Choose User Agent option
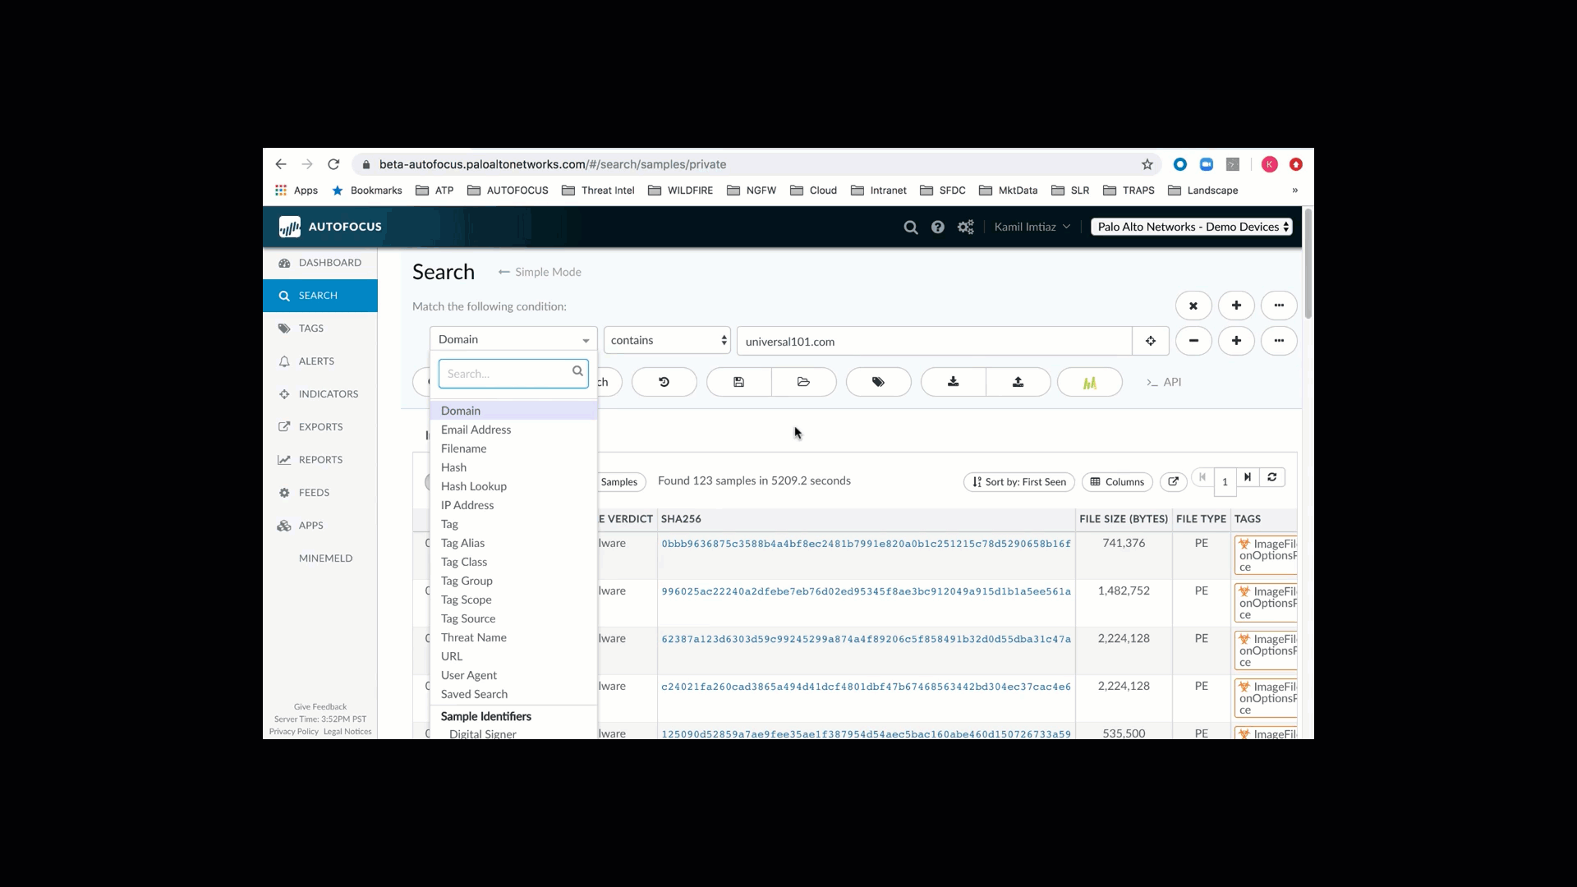Image resolution: width=1577 pixels, height=887 pixels. pyautogui.click(x=513, y=675)
